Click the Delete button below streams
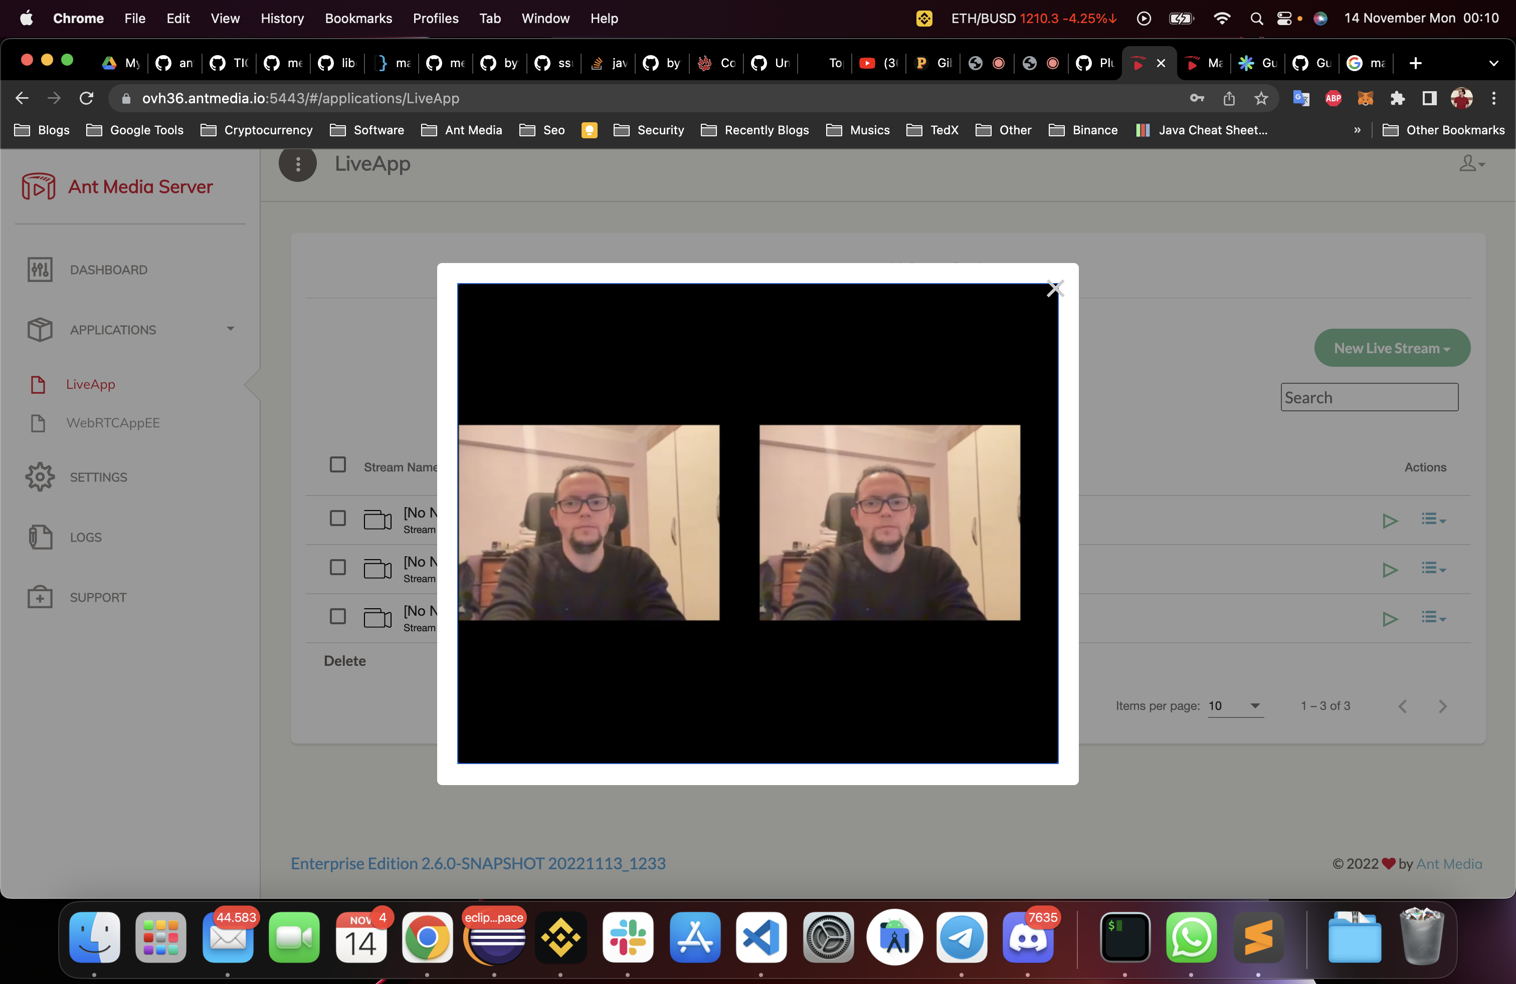The height and width of the screenshot is (984, 1516). pyautogui.click(x=344, y=661)
